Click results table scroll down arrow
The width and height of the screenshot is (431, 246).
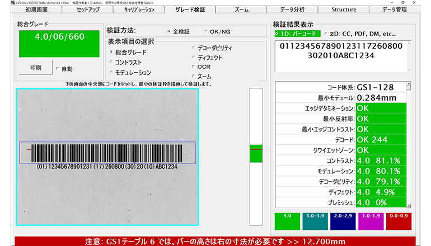coord(409,206)
